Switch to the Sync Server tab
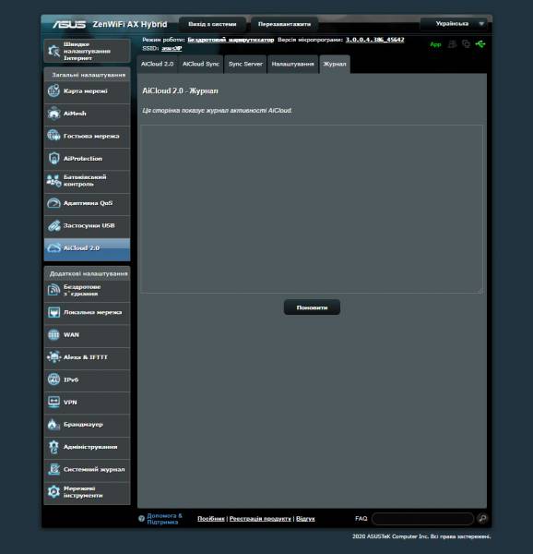The image size is (533, 554). (x=245, y=64)
